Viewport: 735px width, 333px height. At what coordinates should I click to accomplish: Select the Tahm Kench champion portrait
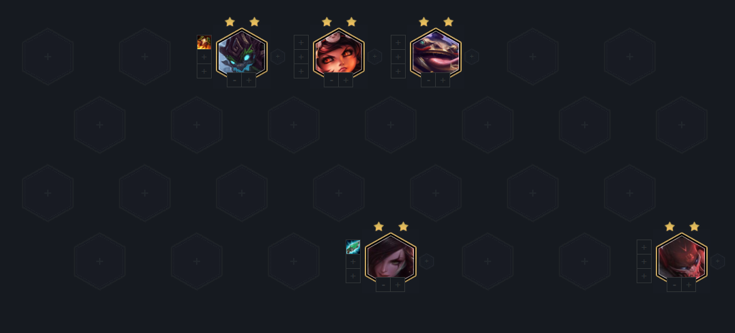[x=436, y=54]
